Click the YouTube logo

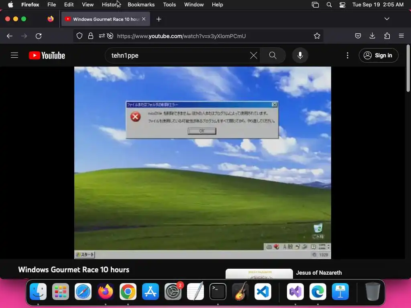click(x=47, y=55)
